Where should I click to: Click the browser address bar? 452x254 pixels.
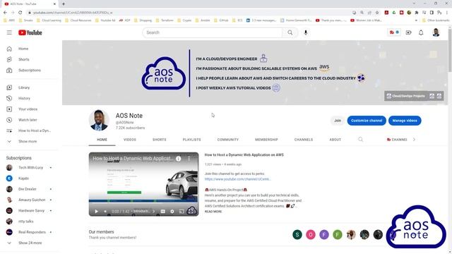tap(190, 13)
